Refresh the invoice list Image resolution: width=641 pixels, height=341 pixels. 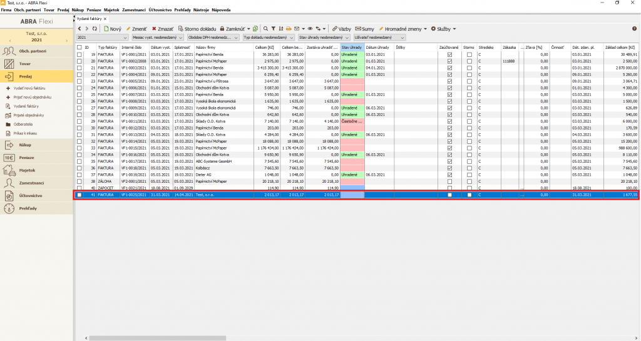tap(95, 29)
